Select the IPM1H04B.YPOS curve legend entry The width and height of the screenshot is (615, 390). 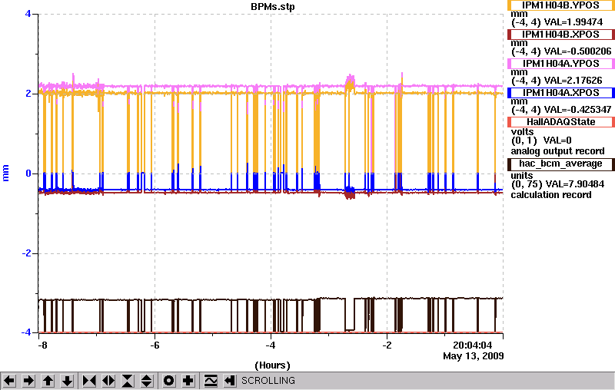pyautogui.click(x=560, y=5)
